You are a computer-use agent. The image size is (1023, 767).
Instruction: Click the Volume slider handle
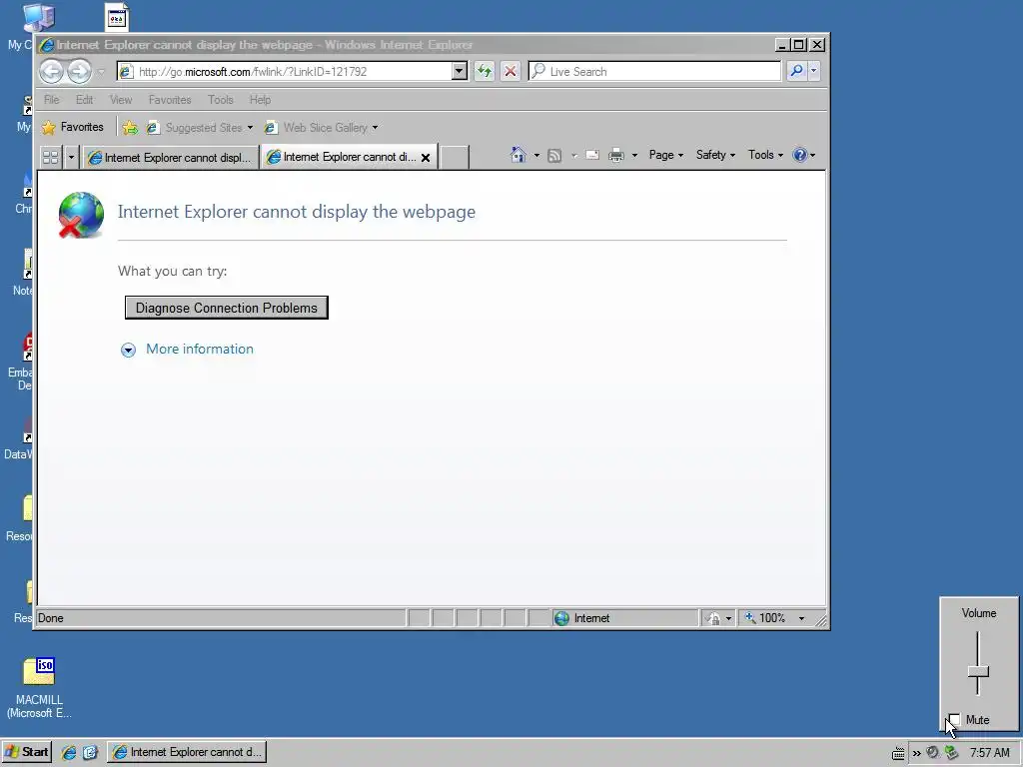click(978, 671)
